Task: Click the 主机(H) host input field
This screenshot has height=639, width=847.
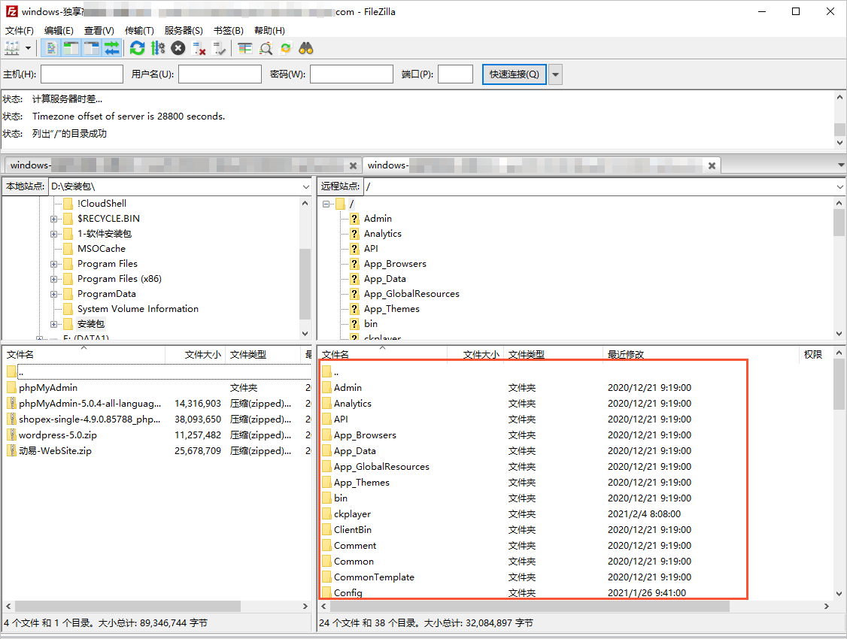Action: [82, 74]
